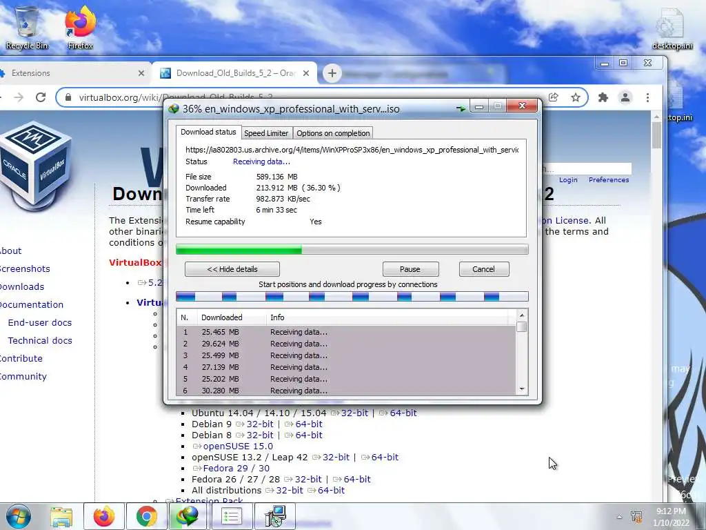Open Contribute in the sidebar

21,359
